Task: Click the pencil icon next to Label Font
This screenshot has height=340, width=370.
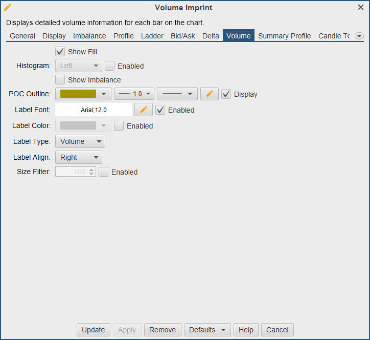Action: coord(144,110)
